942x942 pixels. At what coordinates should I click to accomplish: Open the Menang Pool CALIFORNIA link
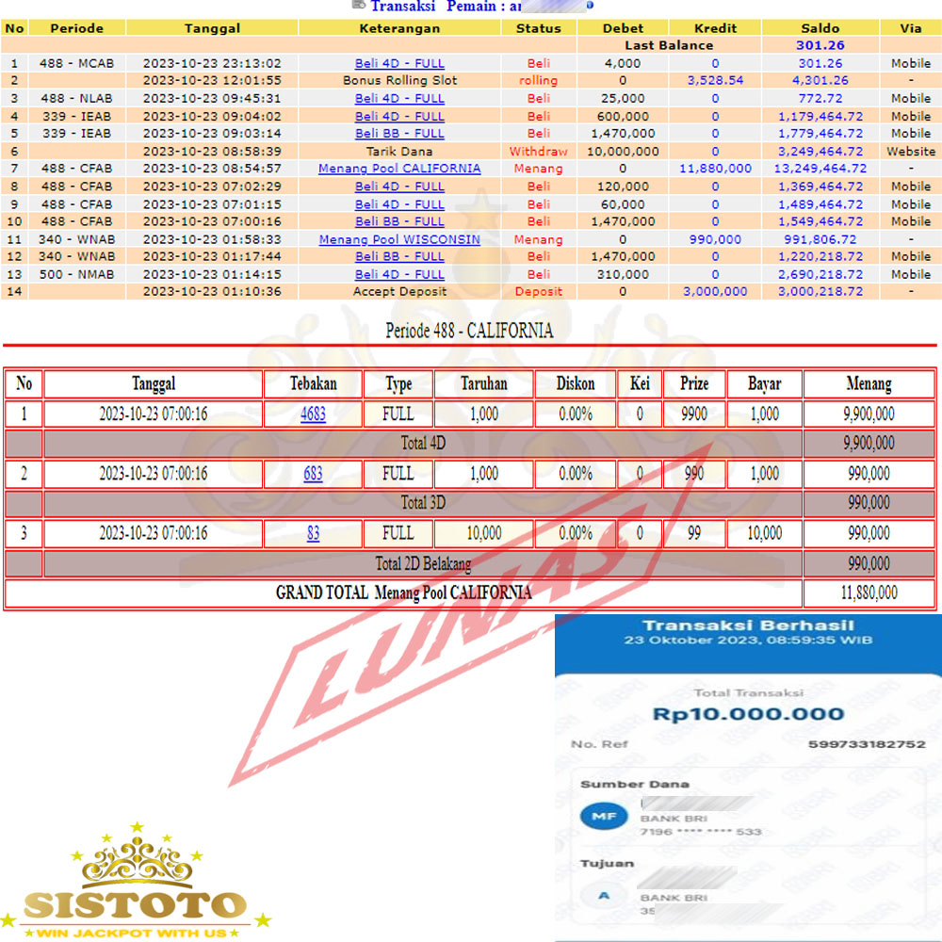pyautogui.click(x=399, y=169)
